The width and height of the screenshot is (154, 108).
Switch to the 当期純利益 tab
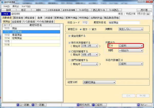pyautogui.click(x=97, y=18)
